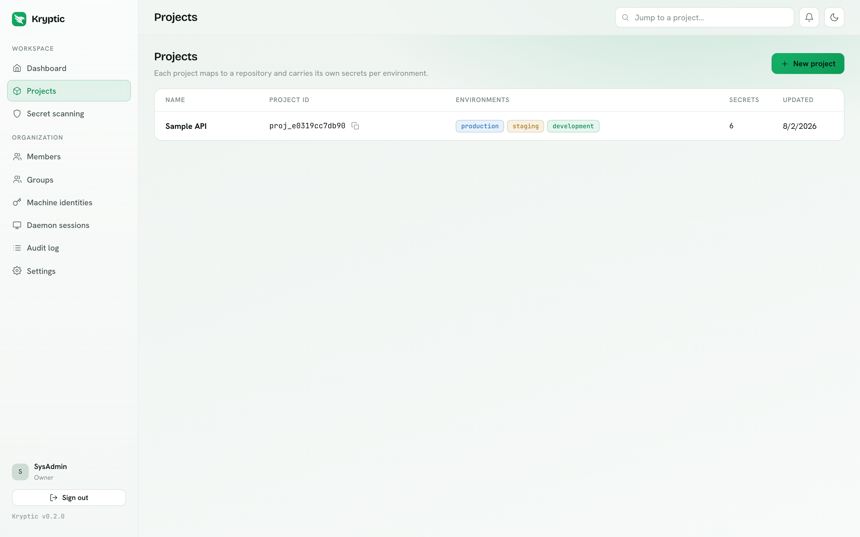
Task: Click the SysAdmin avatar
Action: coord(20,472)
